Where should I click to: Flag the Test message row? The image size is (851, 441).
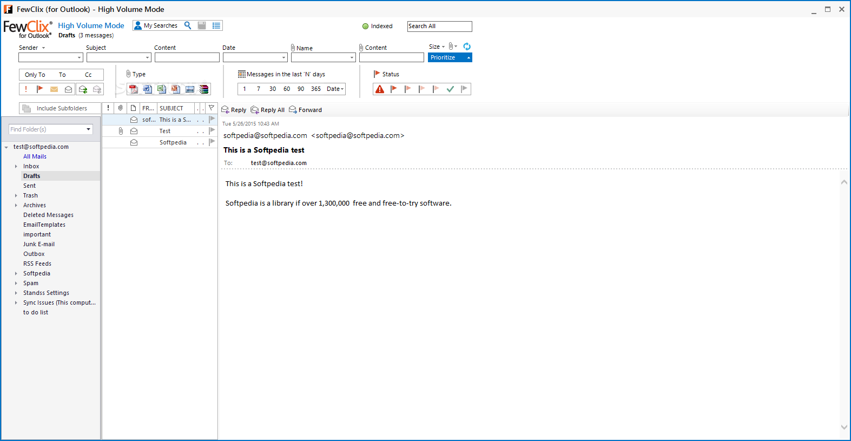tap(212, 131)
